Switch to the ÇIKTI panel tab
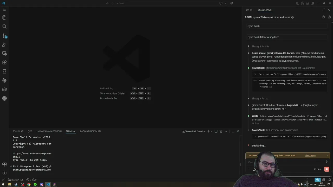The image size is (333, 187). 30,131
